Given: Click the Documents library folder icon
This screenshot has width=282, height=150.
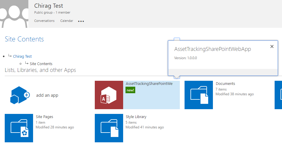Looking at the screenshot, I should click(199, 95).
